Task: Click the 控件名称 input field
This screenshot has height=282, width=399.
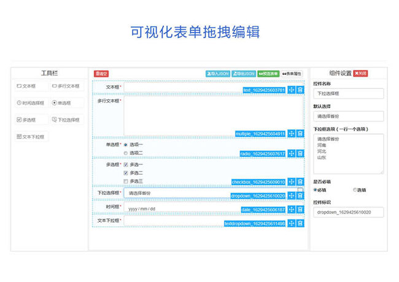Action: click(x=348, y=94)
